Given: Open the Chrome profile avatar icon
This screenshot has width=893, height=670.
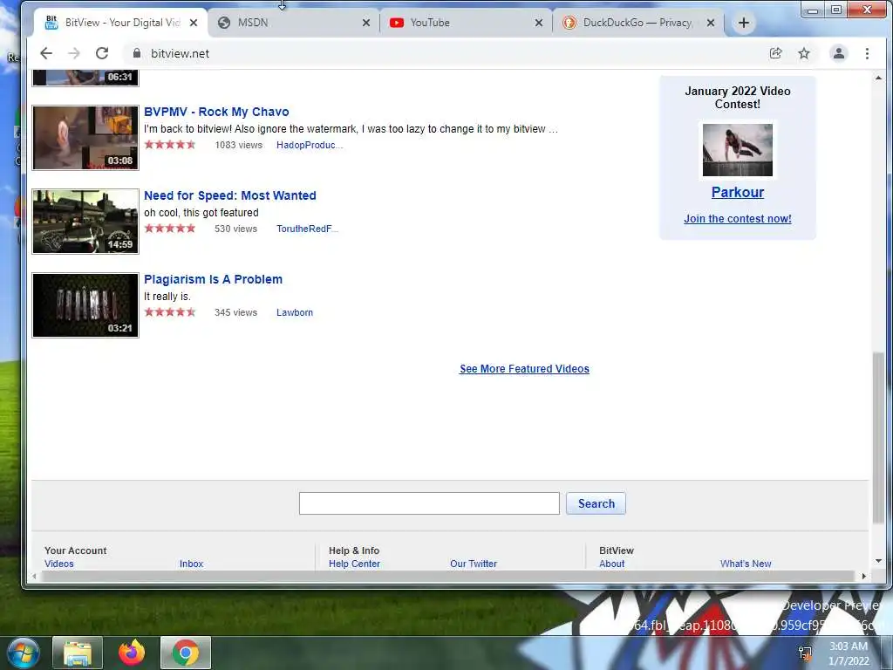Looking at the screenshot, I should [x=839, y=53].
